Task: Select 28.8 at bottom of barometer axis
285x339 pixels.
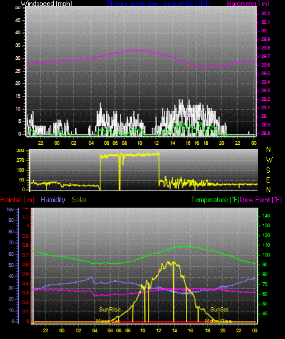Action: (x=265, y=133)
